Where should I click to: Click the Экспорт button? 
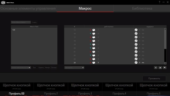54,68
